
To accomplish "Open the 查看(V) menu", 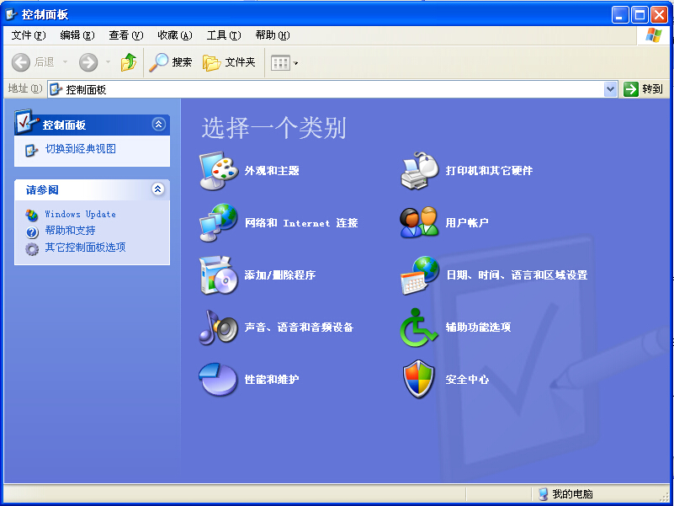I will tap(126, 35).
